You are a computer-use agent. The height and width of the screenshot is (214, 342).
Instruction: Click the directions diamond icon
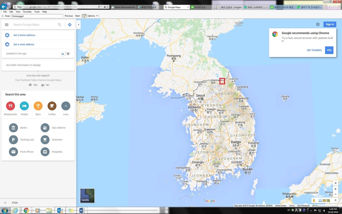tap(70, 25)
